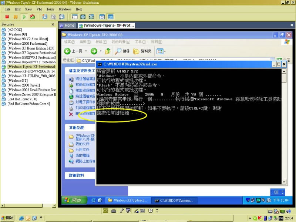Select [Windows NT] in Favorites
The image size is (296, 222).
[17, 81]
